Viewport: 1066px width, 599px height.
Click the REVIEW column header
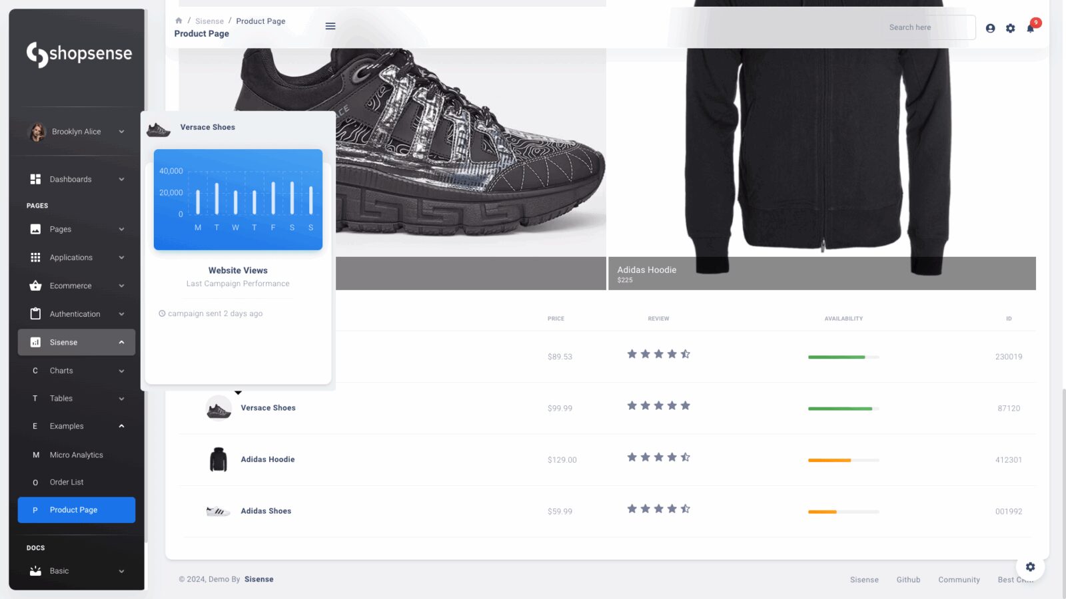coord(658,319)
